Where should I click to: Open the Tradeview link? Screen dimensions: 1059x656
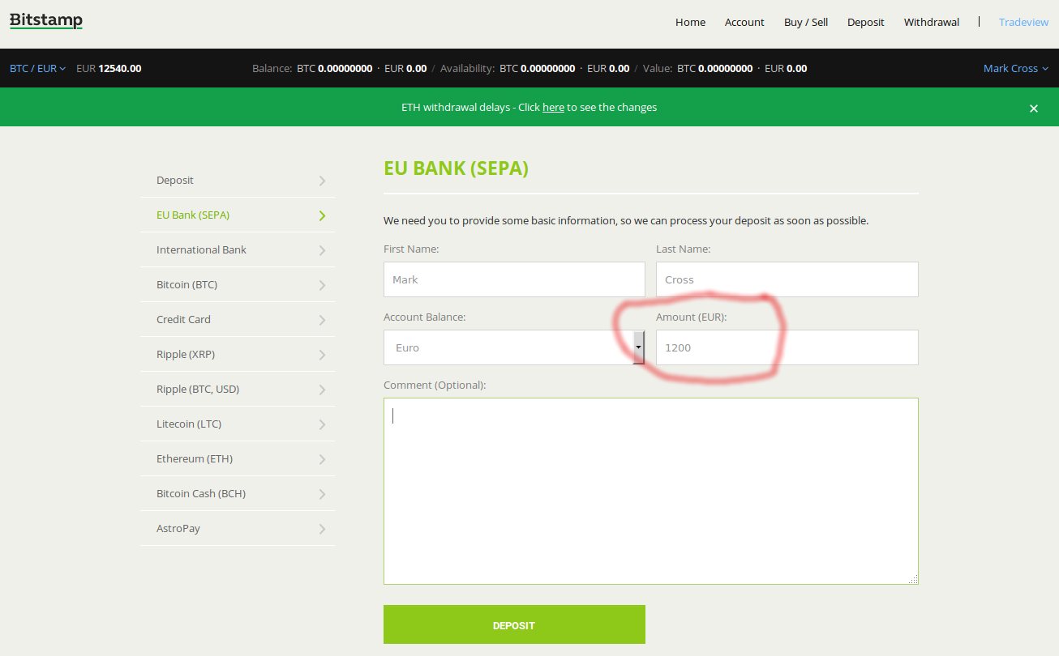(x=1023, y=22)
